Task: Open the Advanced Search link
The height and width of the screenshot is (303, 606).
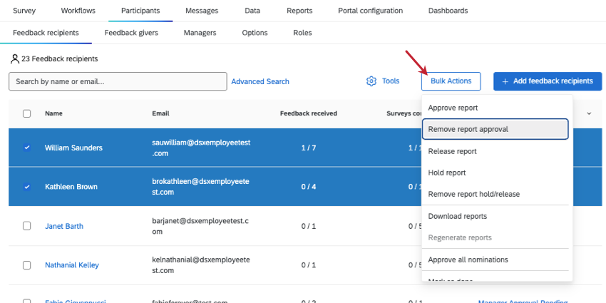Action: click(x=260, y=81)
